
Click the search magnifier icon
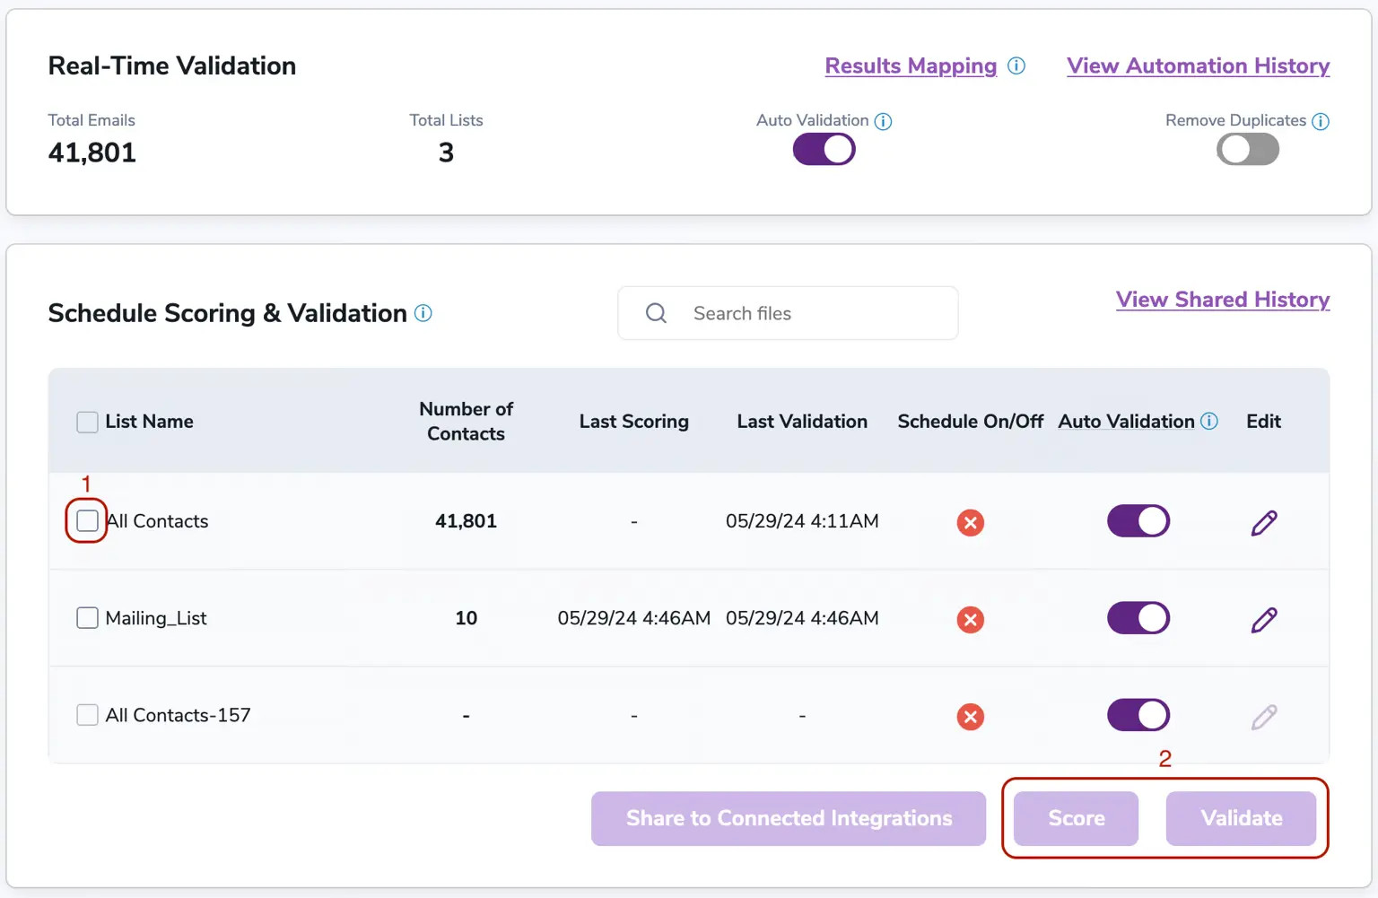[656, 313]
